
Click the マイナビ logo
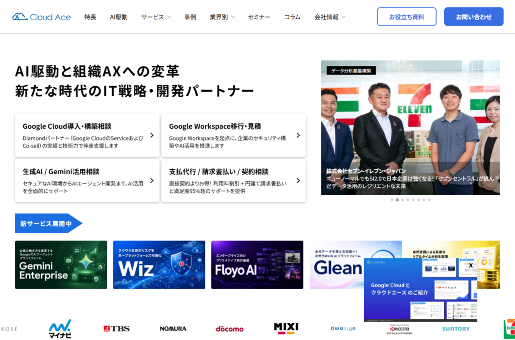click(60, 328)
